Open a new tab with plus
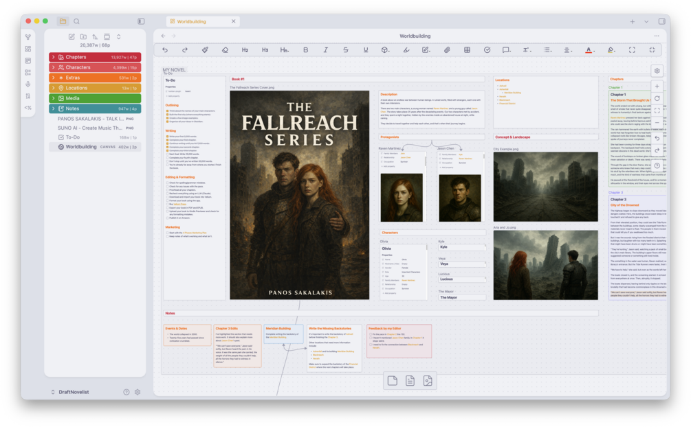Screen dimensions: 691x427 point(633,21)
